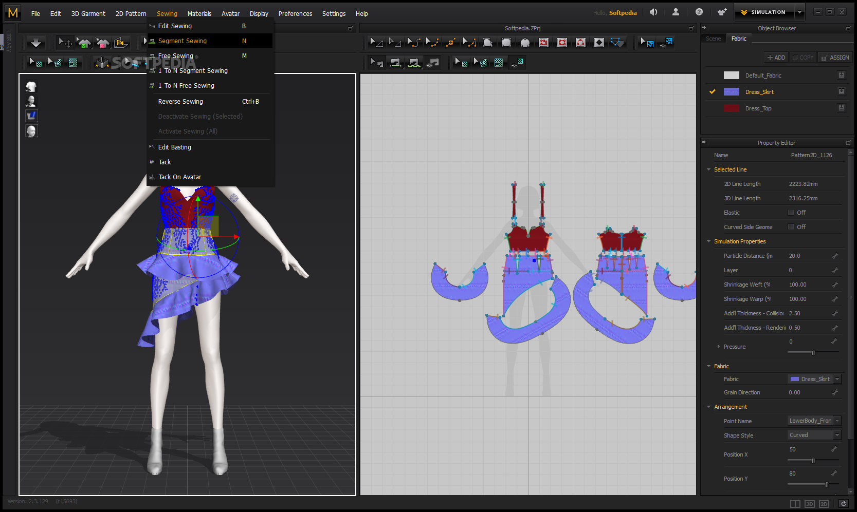Image resolution: width=857 pixels, height=512 pixels.
Task: Click the Edit Texture arrow icon in 3D toolbar
Action: (x=35, y=63)
